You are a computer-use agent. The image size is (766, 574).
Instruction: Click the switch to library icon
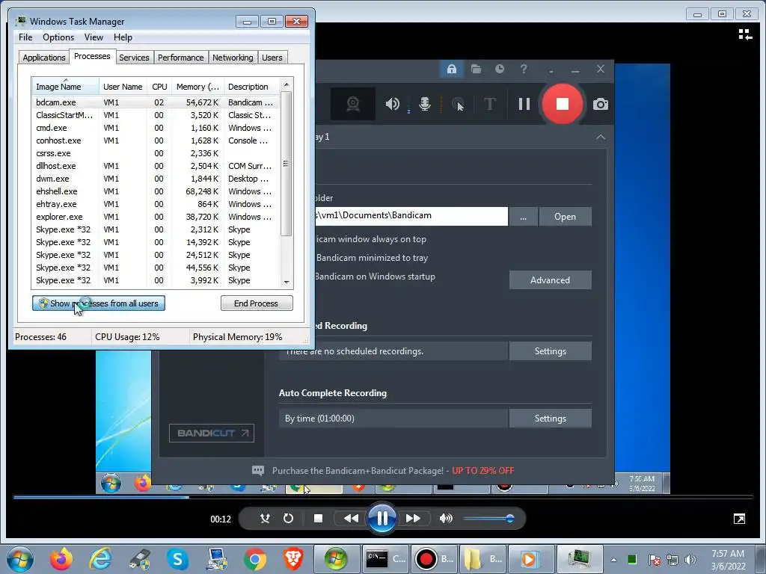[x=745, y=34]
